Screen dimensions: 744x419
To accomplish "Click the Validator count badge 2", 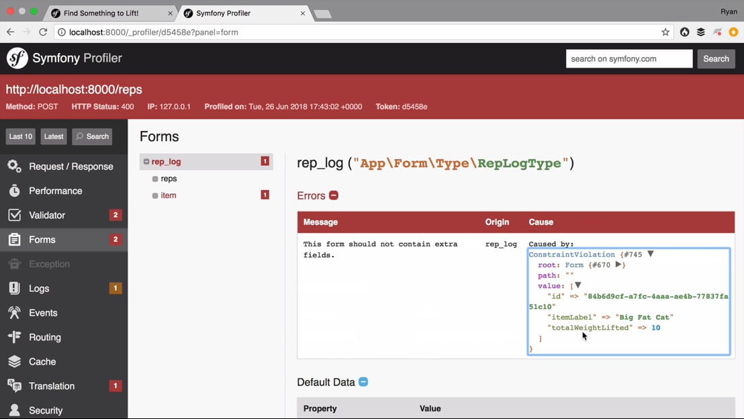I will click(x=115, y=215).
